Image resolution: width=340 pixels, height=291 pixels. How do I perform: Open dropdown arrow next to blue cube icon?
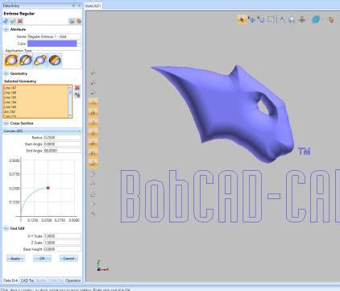click(x=322, y=19)
